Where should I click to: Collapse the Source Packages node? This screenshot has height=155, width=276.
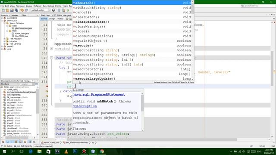click(4, 23)
